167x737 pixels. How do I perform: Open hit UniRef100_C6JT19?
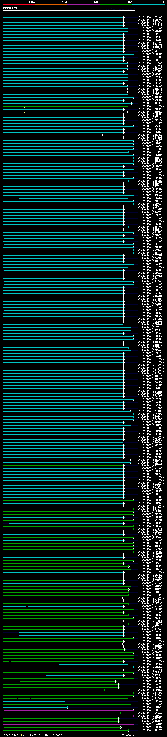point(150,25)
